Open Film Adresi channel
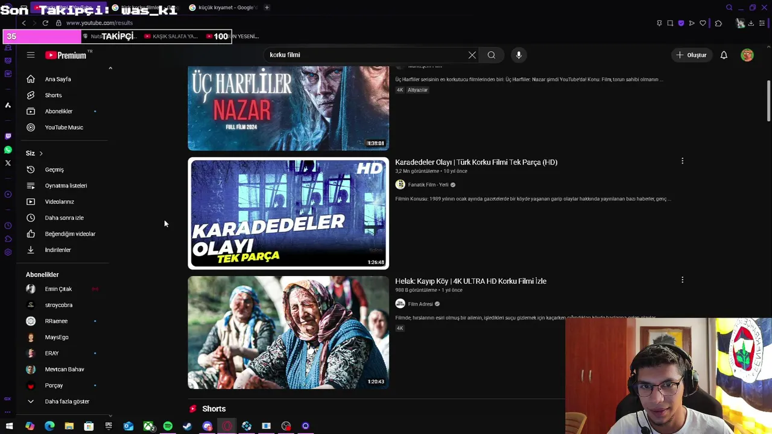 [420, 304]
